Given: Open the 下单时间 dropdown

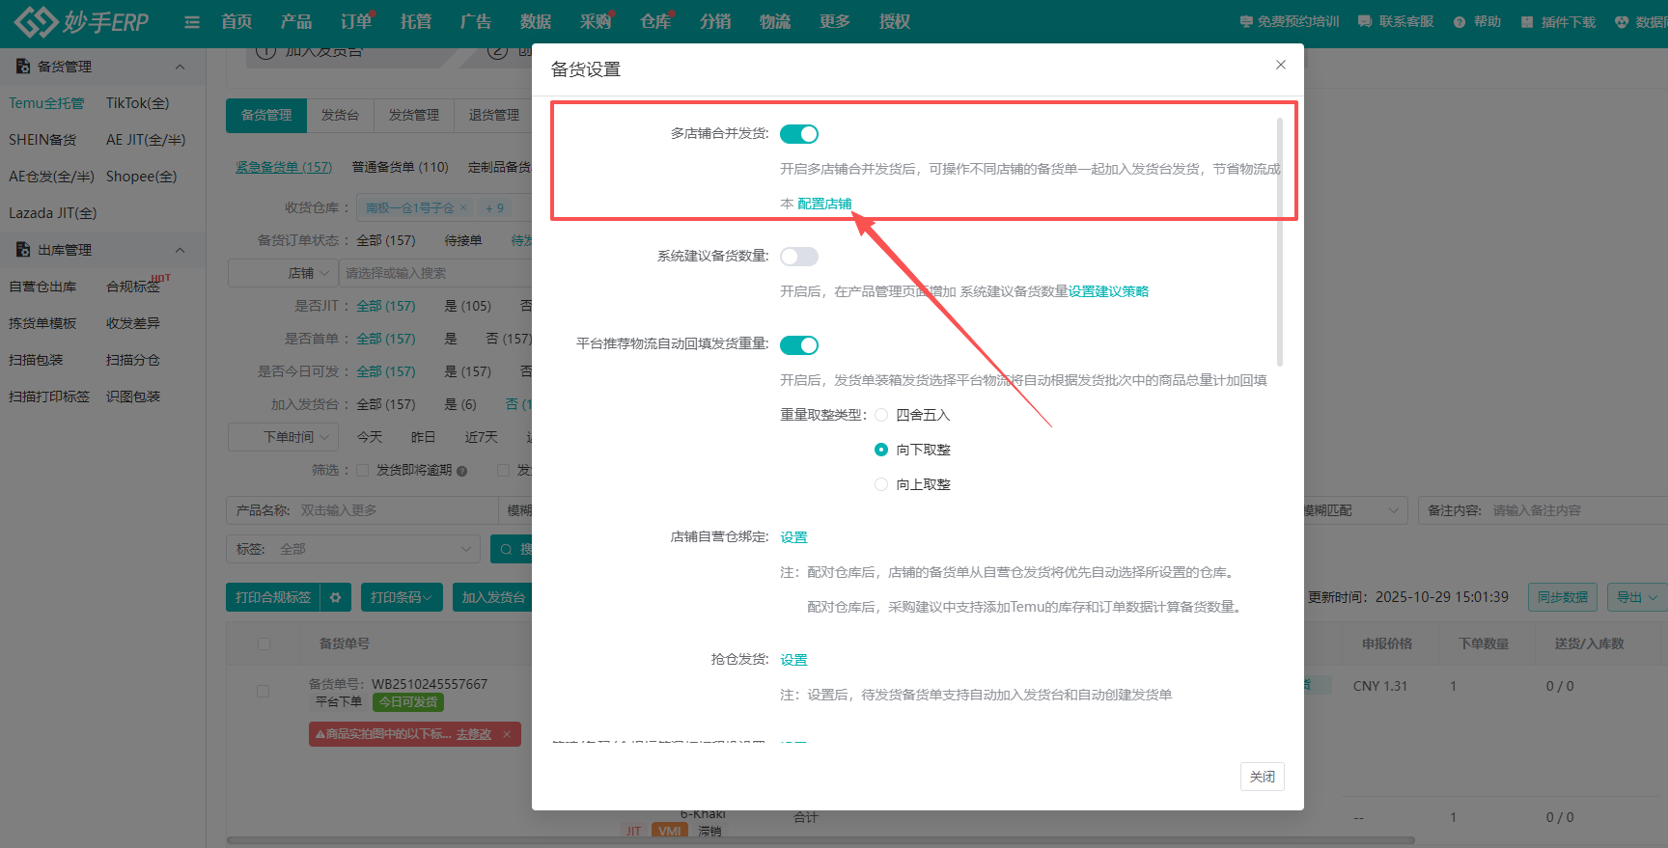Looking at the screenshot, I should (x=283, y=437).
